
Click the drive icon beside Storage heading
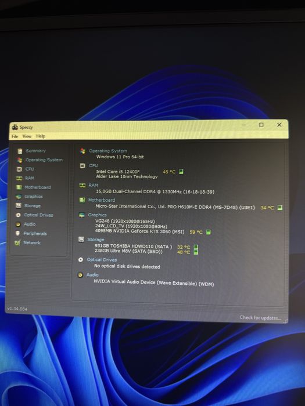click(81, 239)
